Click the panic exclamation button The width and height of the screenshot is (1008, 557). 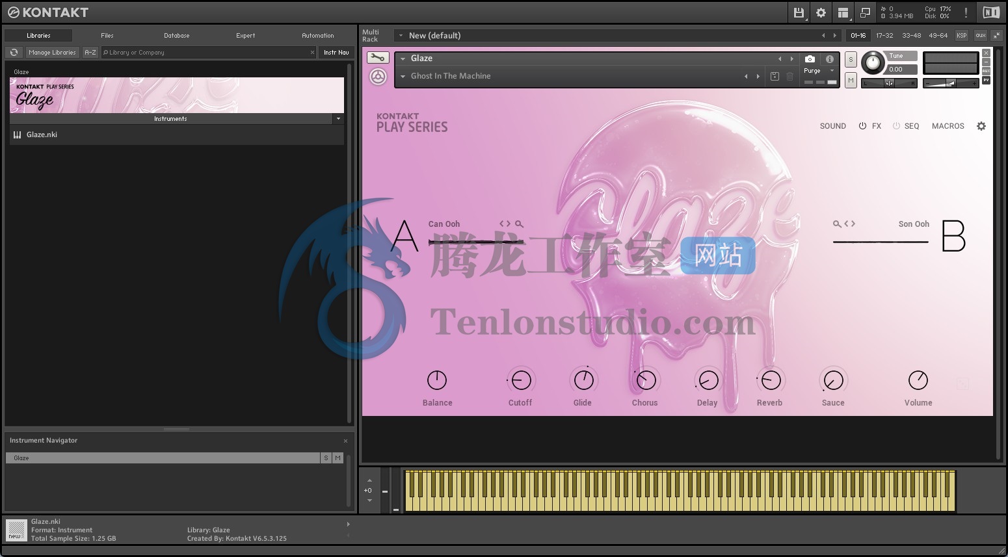(966, 12)
